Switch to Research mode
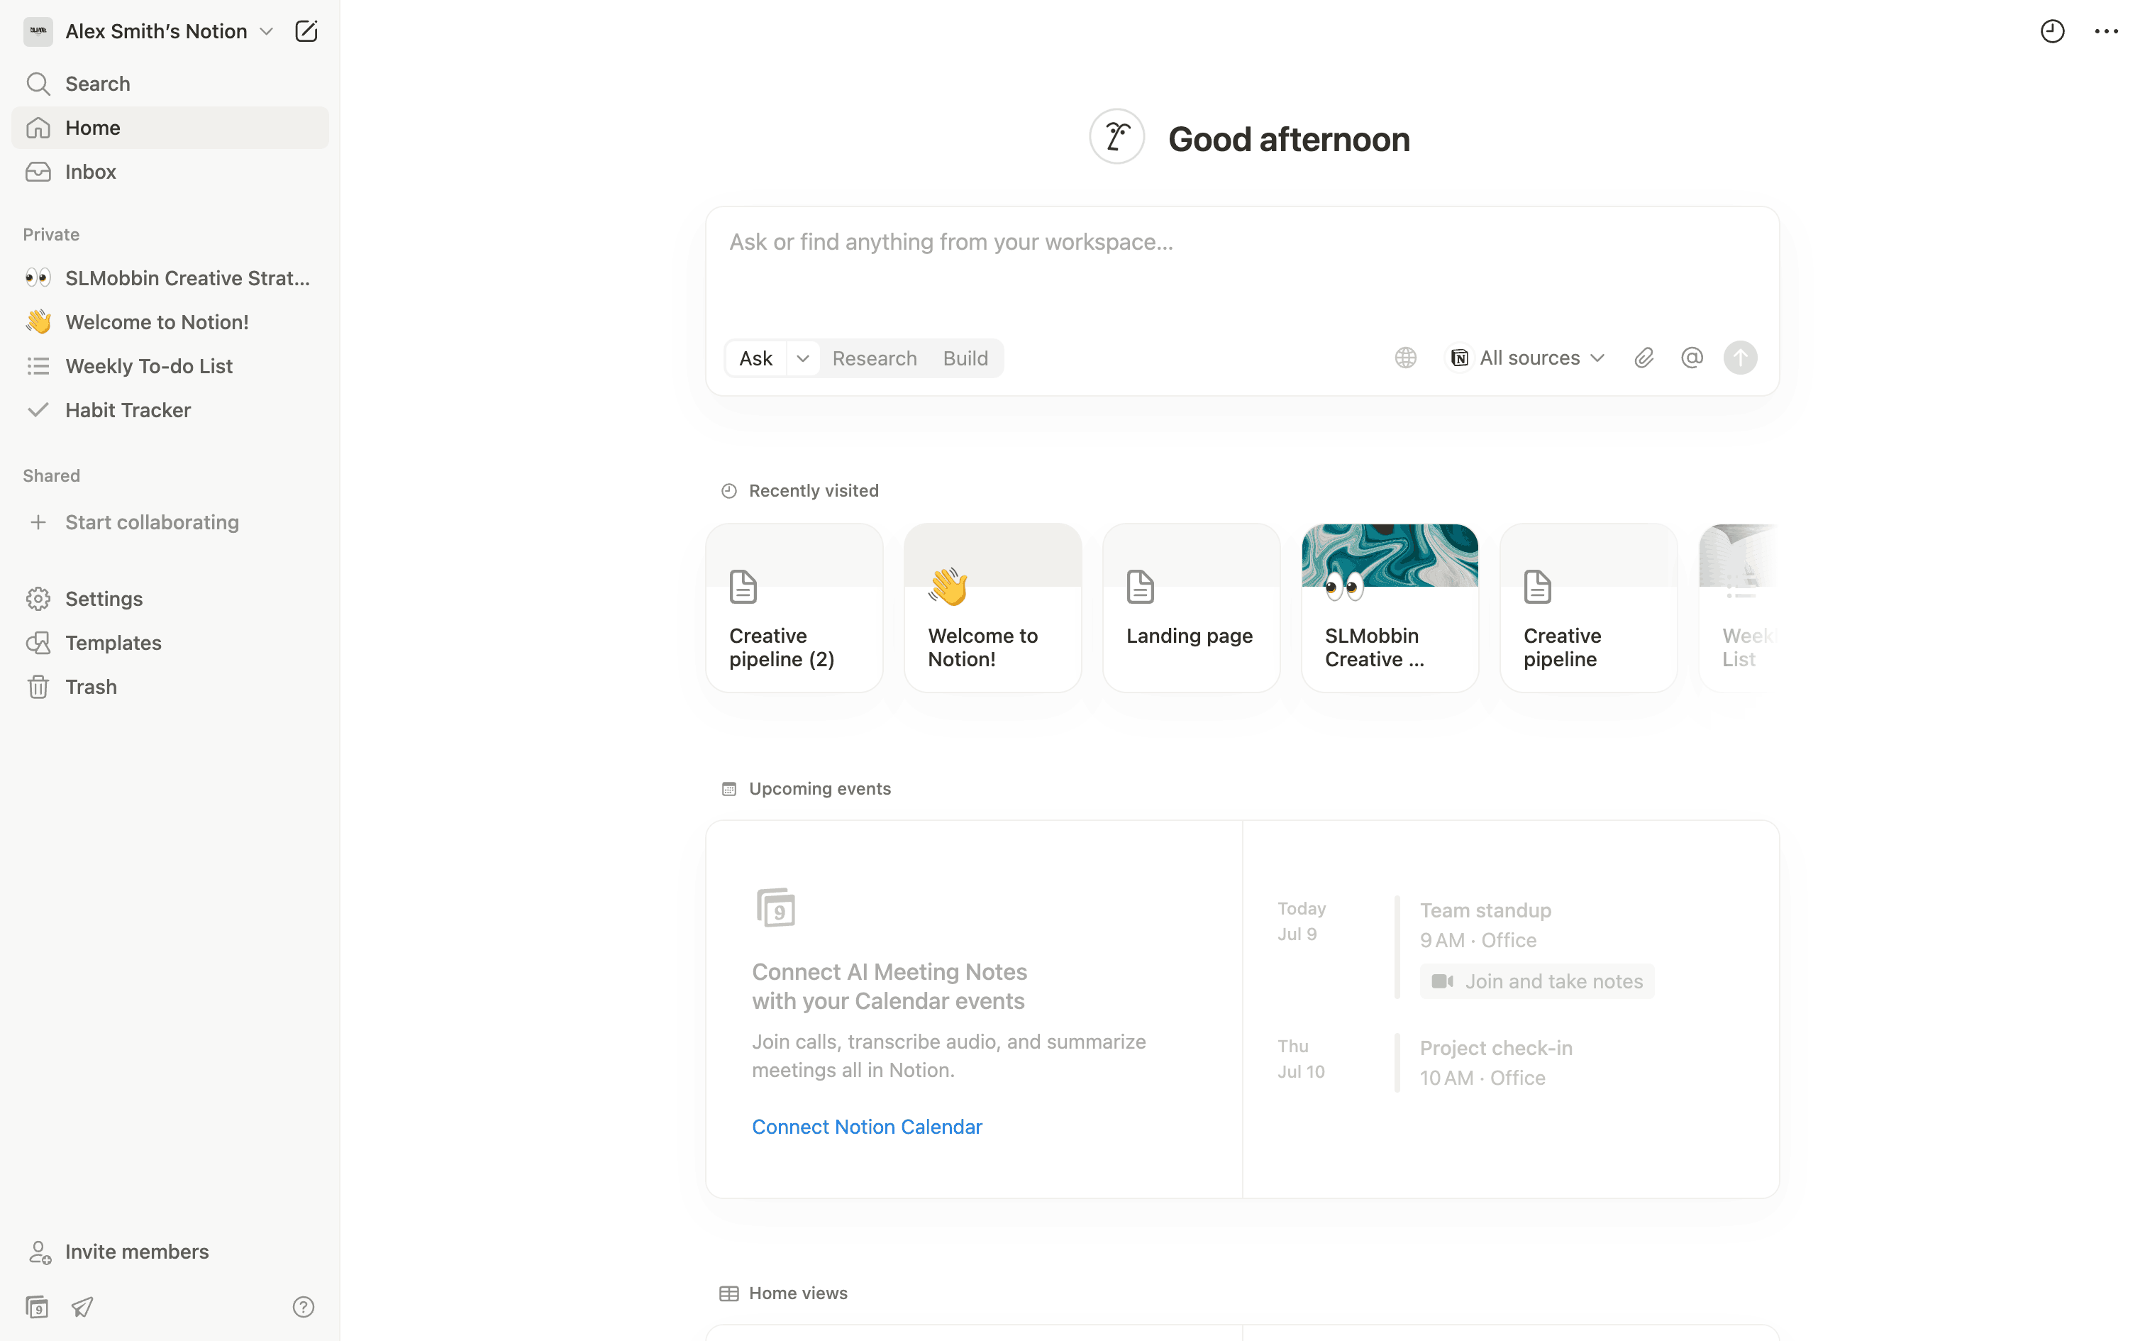The image size is (2145, 1341). (874, 358)
